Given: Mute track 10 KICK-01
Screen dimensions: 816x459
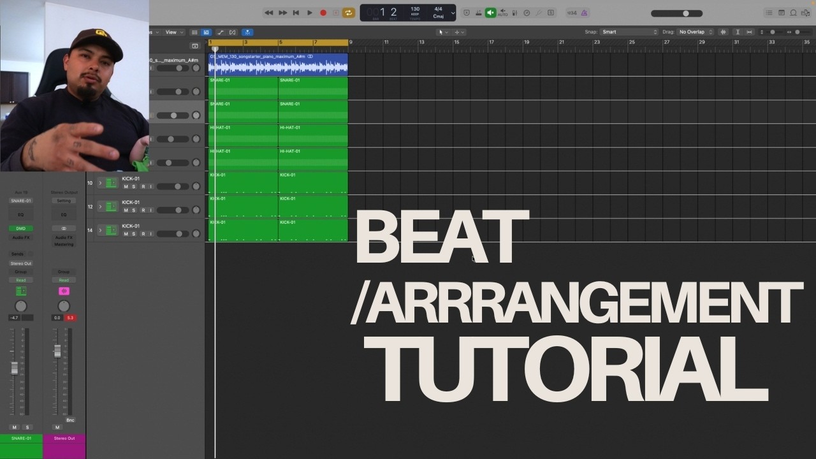Looking at the screenshot, I should click(x=126, y=187).
